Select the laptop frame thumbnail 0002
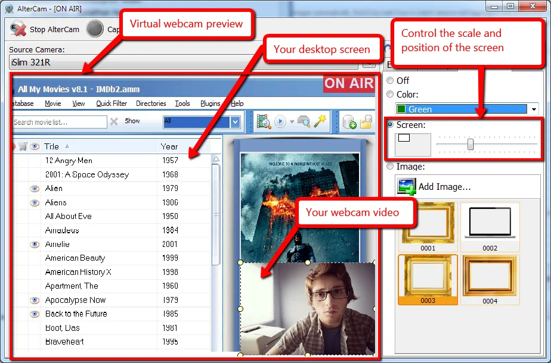551x363 pixels. click(490, 227)
